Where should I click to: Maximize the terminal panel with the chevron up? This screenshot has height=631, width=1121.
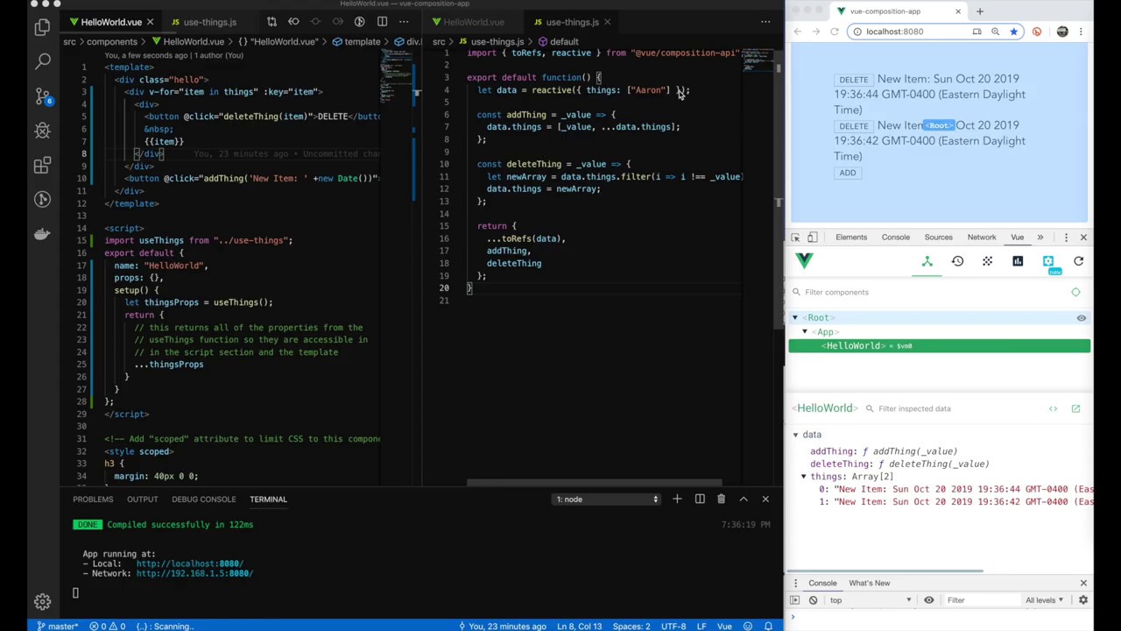pyautogui.click(x=744, y=499)
